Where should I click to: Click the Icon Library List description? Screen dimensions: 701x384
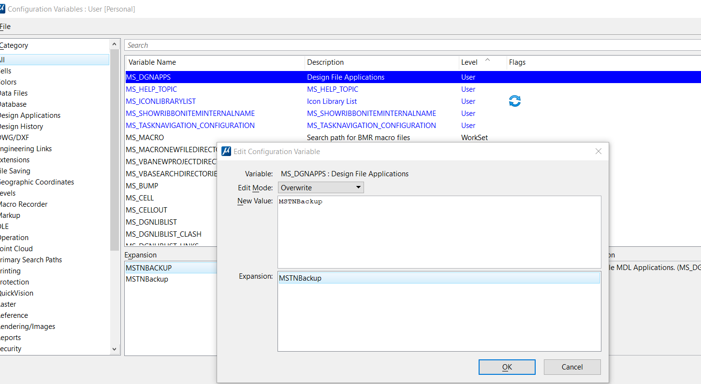(332, 101)
